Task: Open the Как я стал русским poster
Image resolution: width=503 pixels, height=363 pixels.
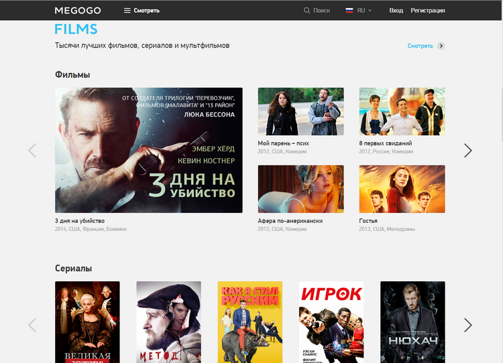Action: tap(250, 322)
